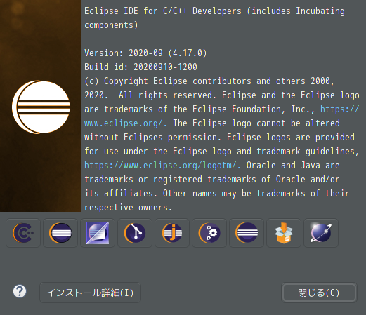Click the EGit branch feature icon

pos(135,233)
